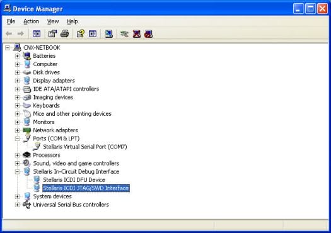Minimize the Device Manager window
The image size is (331, 233).
(298, 9)
